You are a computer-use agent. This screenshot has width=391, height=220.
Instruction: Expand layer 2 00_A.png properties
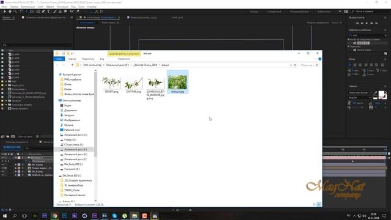[x=16, y=164]
